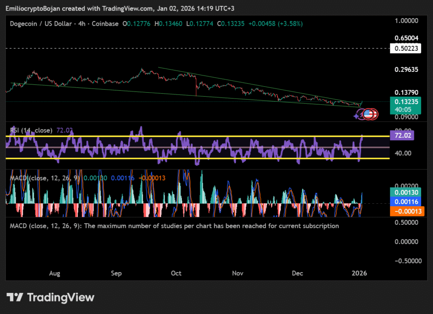Click the Nov label on time axis
Screen dimensions: 433x314
click(238, 273)
